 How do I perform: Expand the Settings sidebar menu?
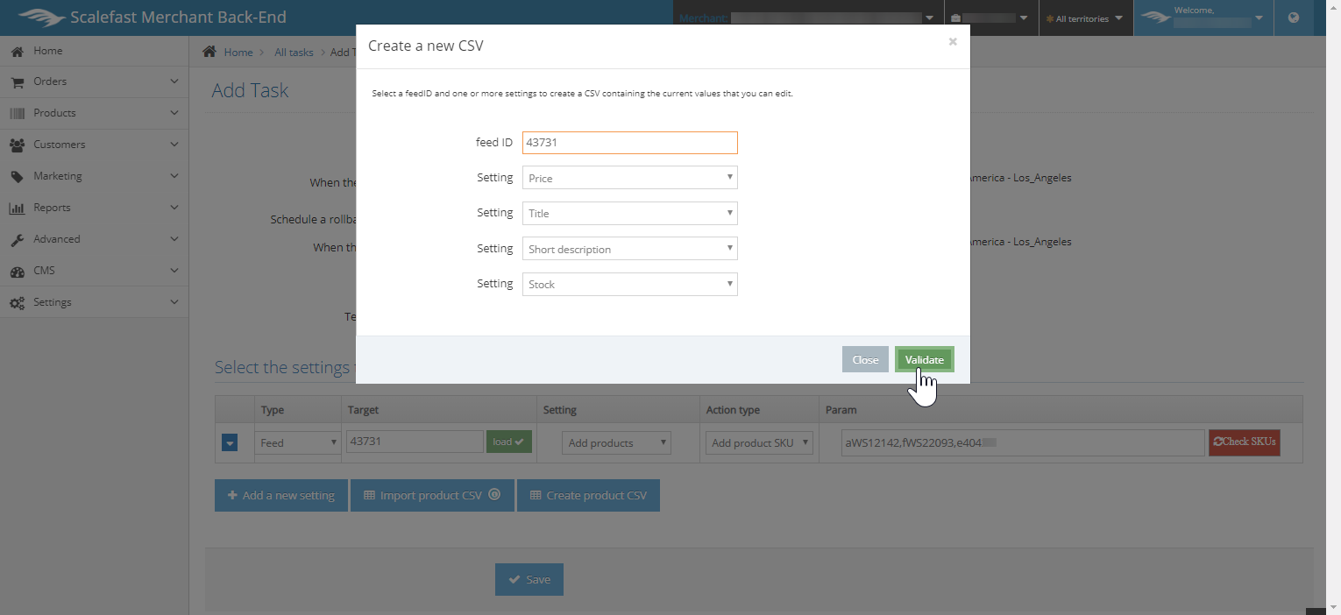click(94, 302)
